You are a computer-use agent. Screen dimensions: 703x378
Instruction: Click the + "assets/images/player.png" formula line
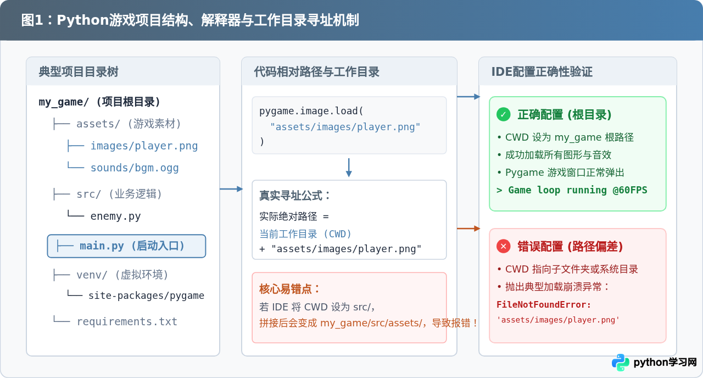point(341,249)
